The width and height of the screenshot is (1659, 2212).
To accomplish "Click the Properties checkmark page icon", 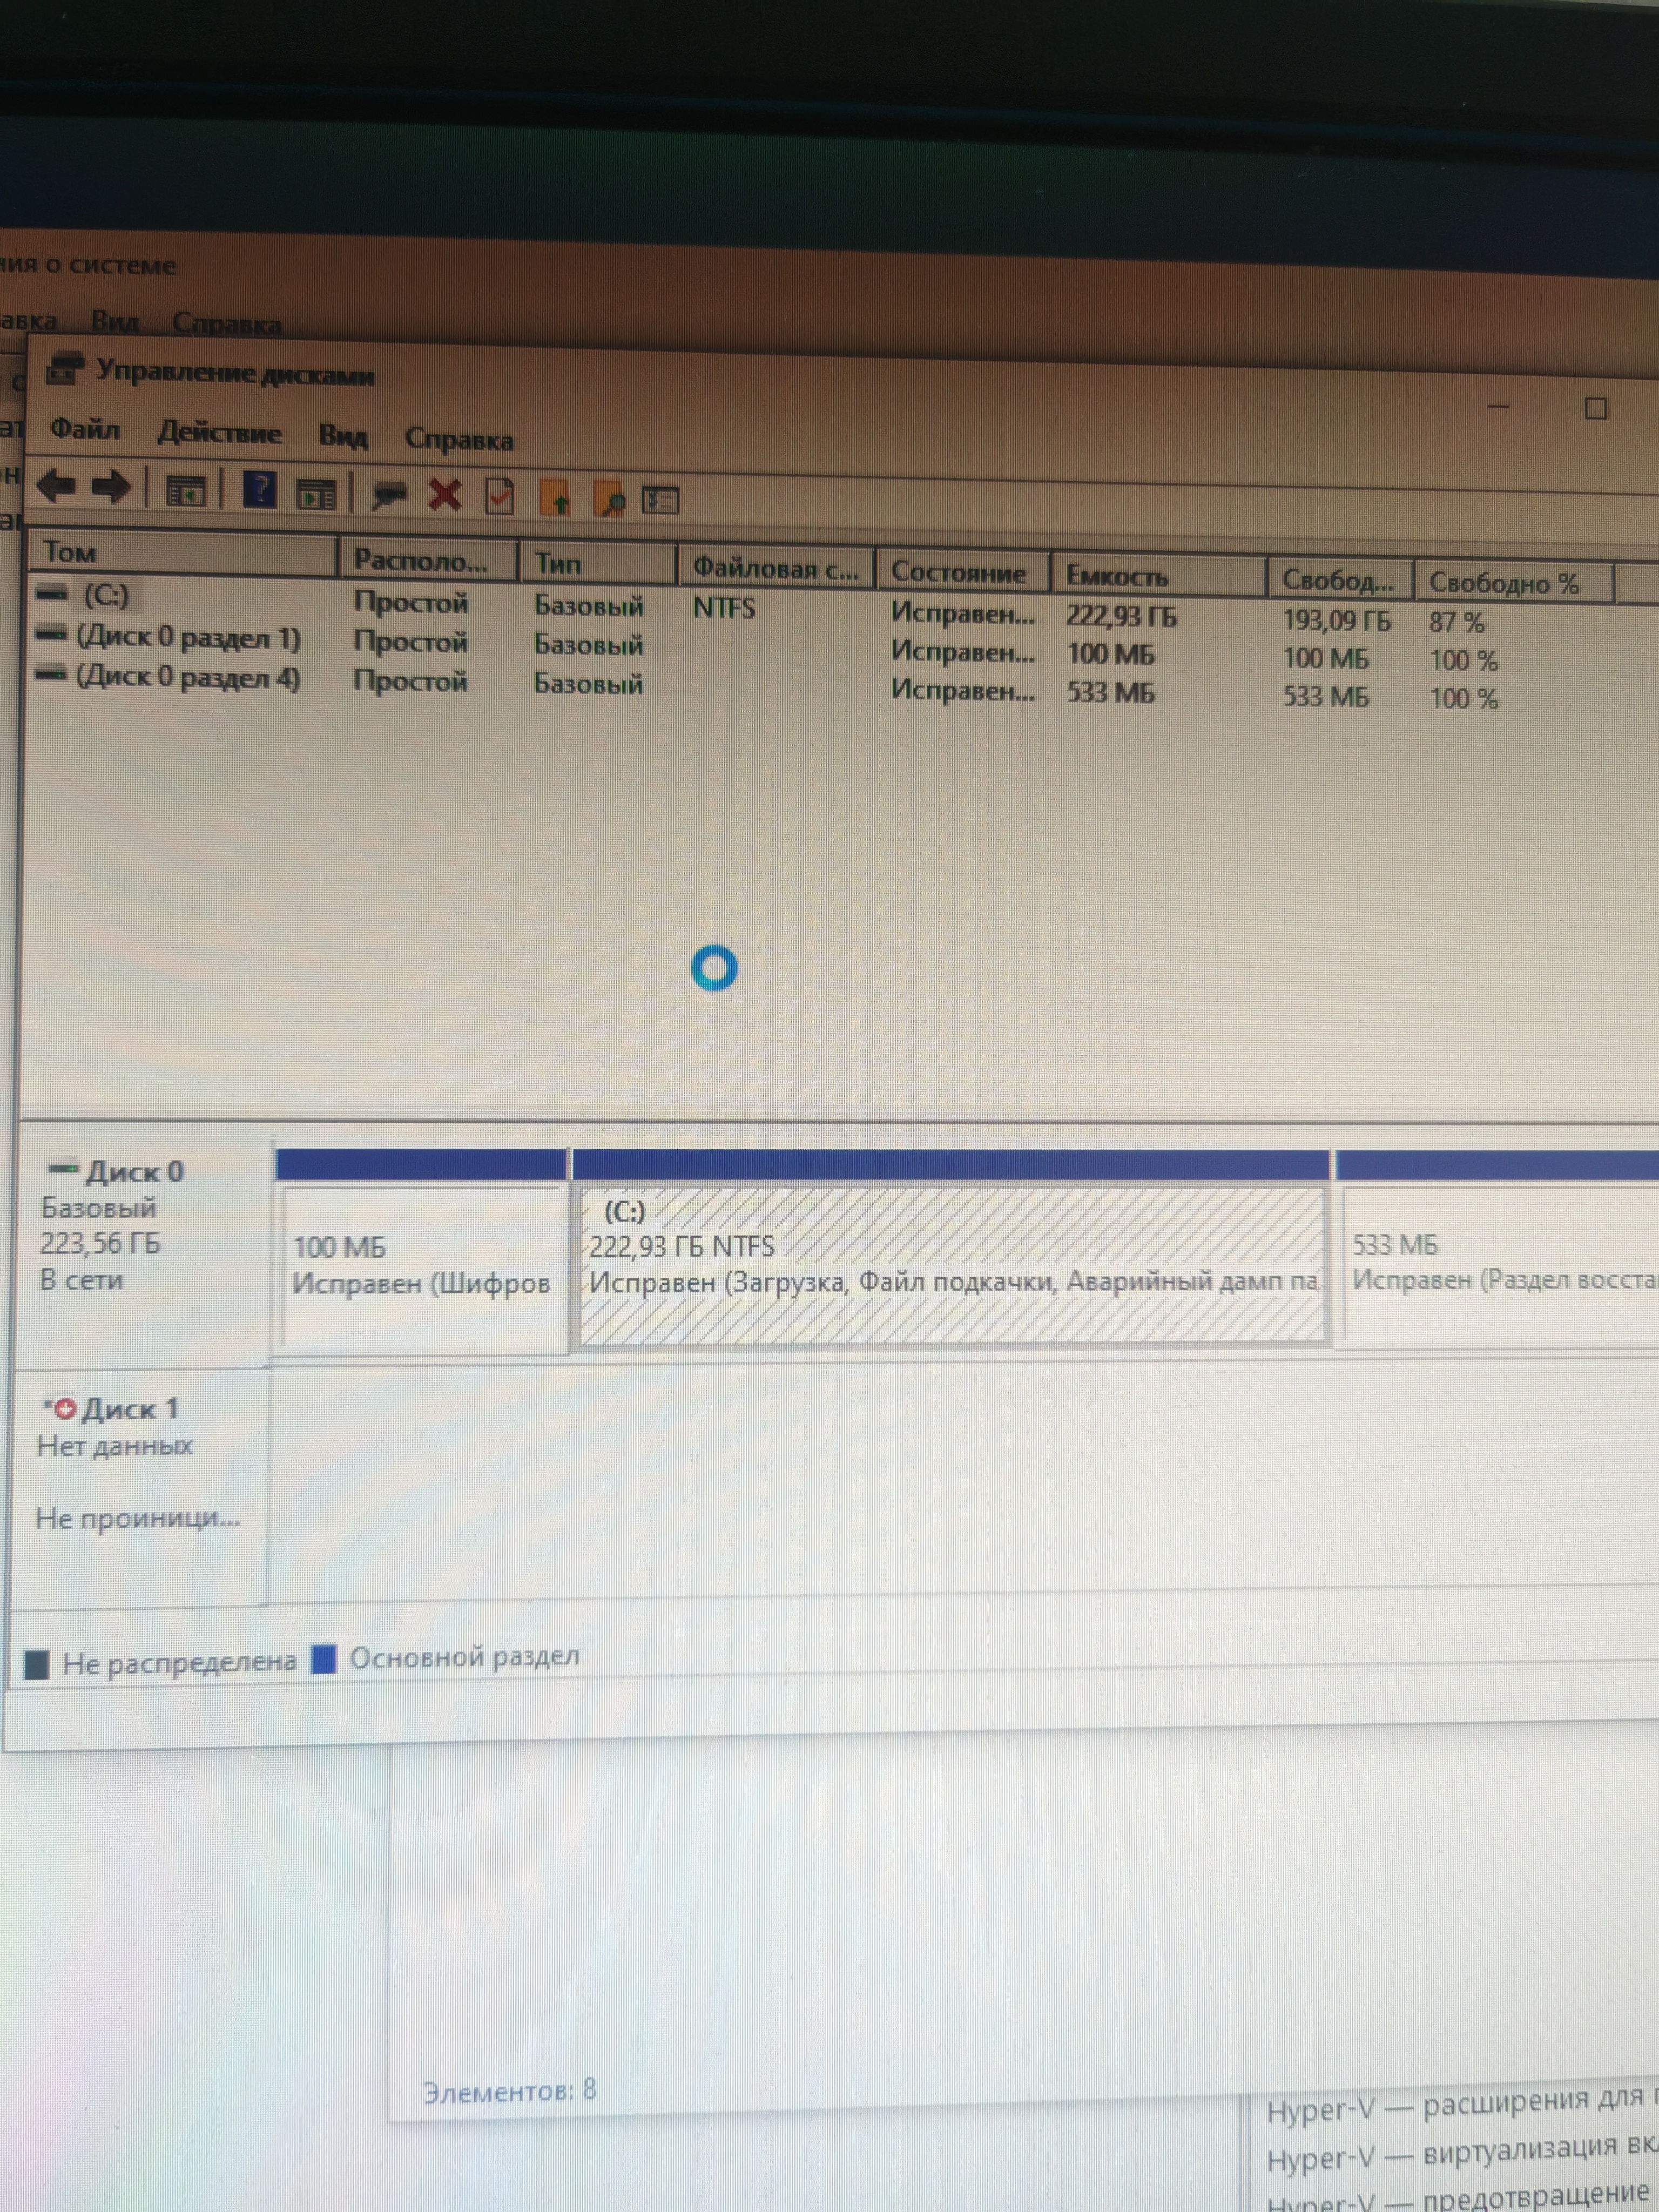I will tap(499, 495).
